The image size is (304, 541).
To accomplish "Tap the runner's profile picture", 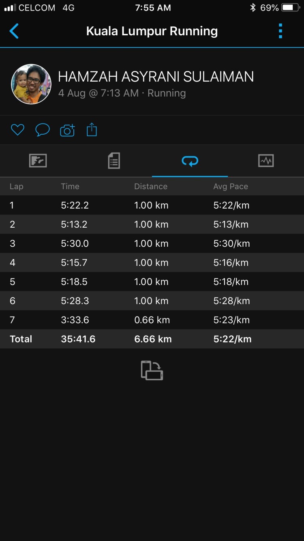I will (31, 84).
